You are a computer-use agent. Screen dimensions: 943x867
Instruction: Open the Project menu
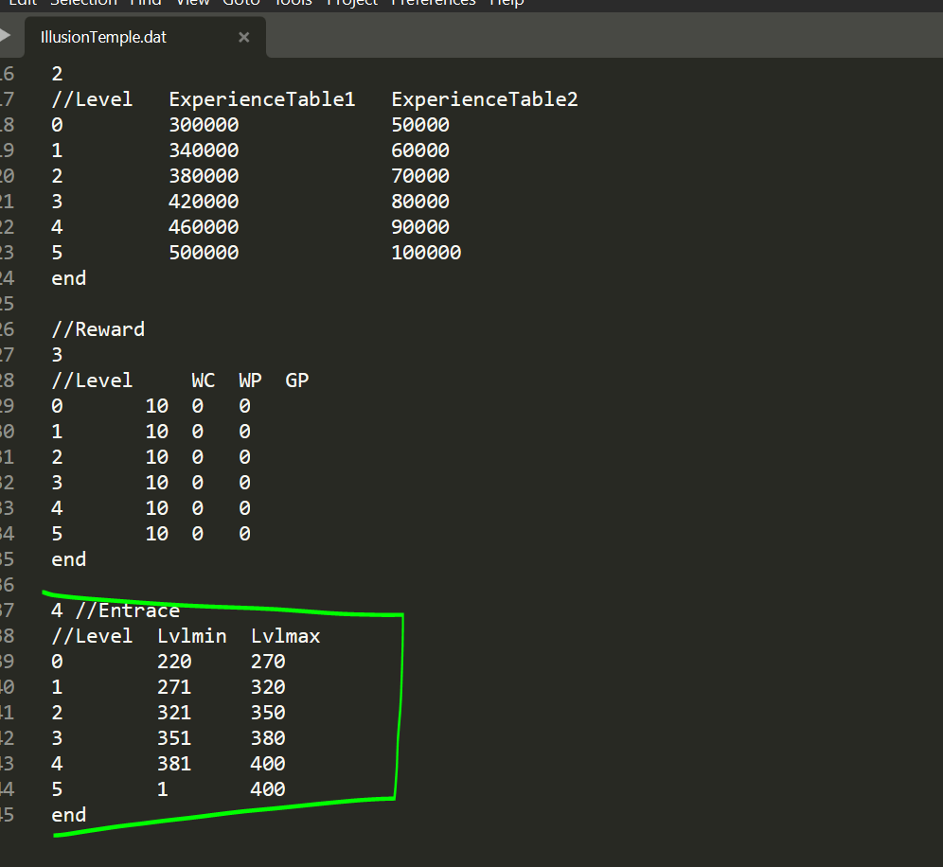coord(350,2)
